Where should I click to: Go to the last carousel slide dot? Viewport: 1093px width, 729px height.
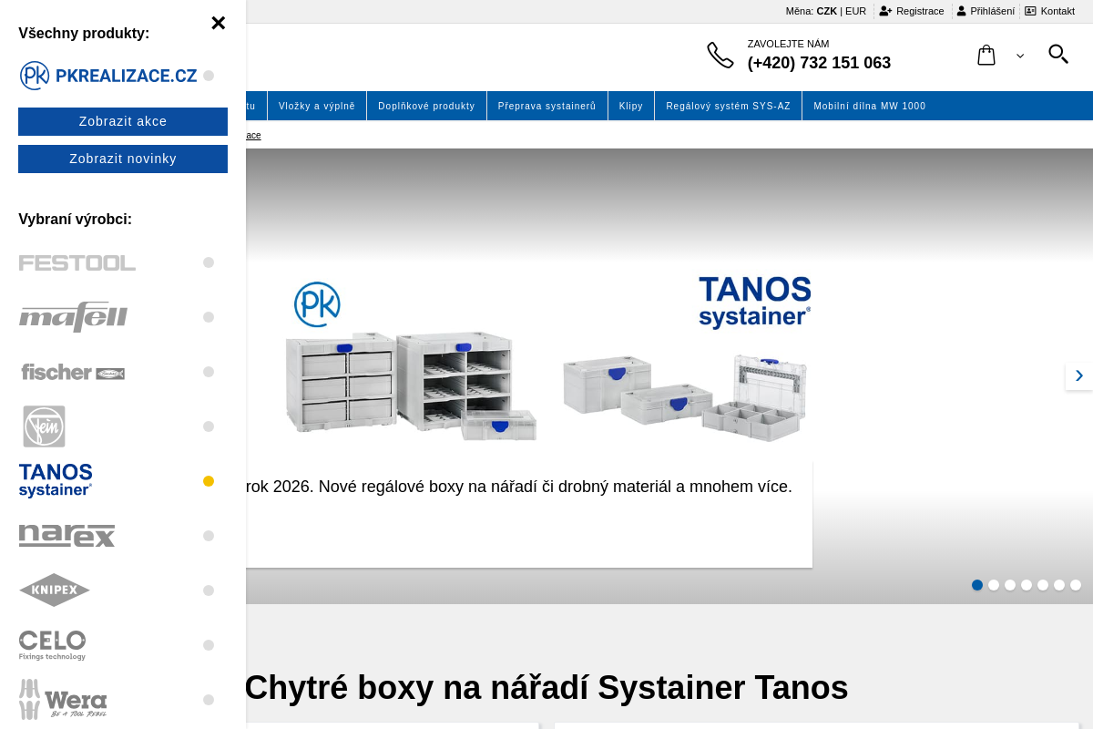[x=1076, y=585]
